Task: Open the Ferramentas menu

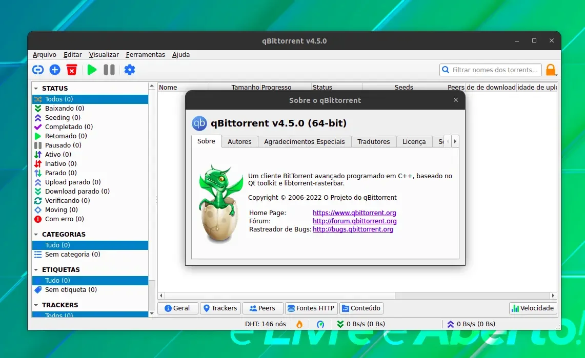Action: tap(146, 55)
